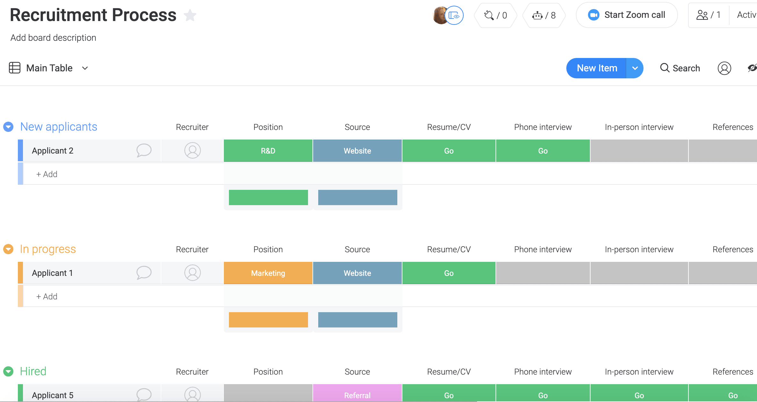Open conversation bubble for Applicant 2

point(143,151)
